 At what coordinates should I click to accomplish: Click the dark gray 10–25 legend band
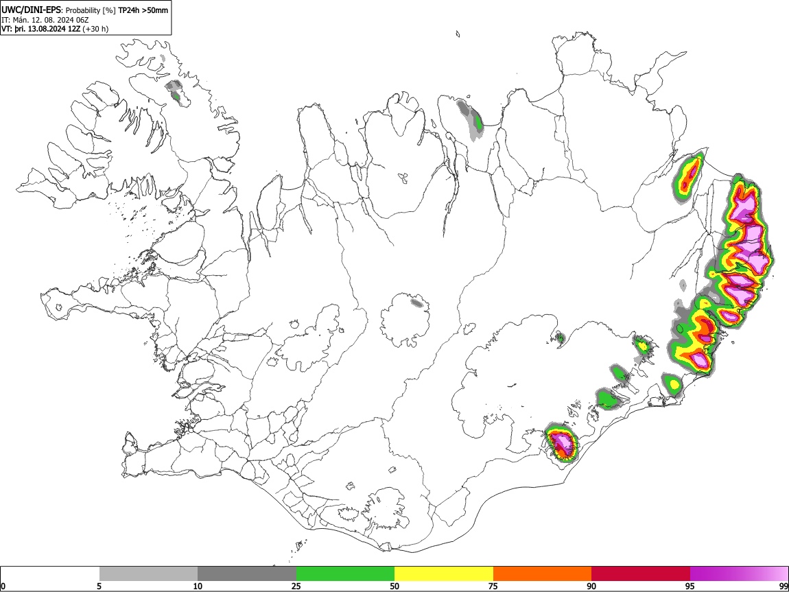pyautogui.click(x=247, y=574)
